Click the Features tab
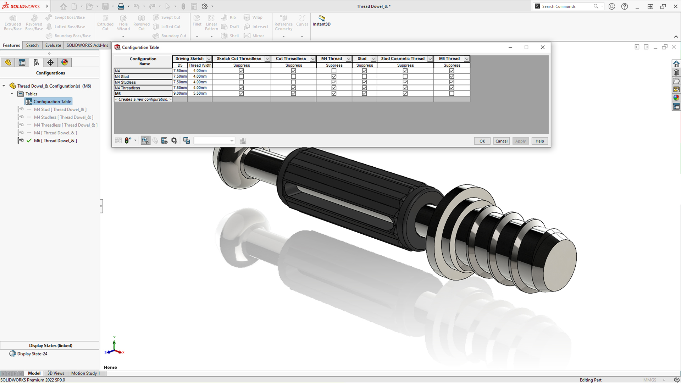 (11, 45)
